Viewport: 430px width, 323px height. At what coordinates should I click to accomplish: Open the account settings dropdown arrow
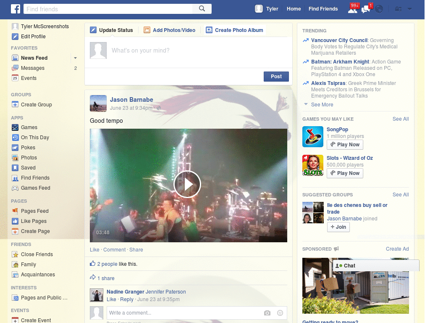point(409,8)
